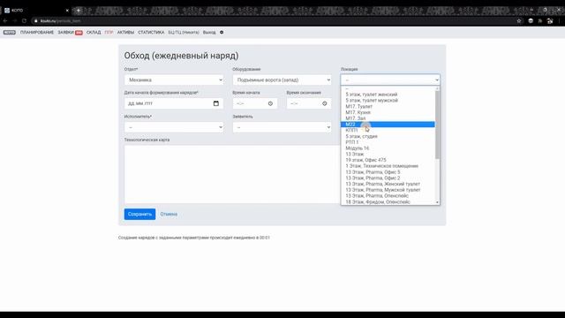
Task: Select 'М17. Туалет' location option
Action: [x=388, y=106]
